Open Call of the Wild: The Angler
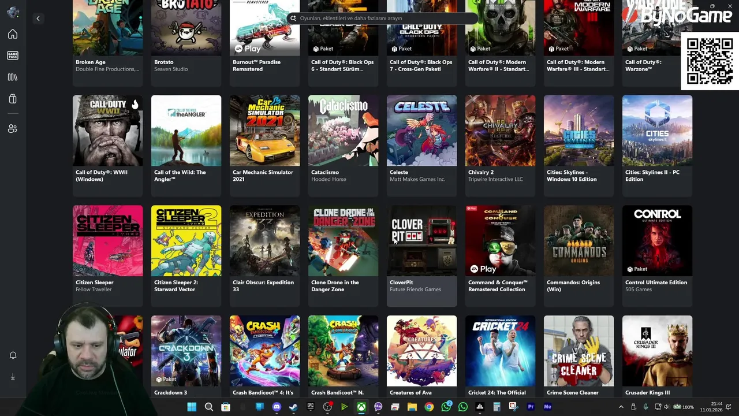739x416 pixels. click(186, 131)
